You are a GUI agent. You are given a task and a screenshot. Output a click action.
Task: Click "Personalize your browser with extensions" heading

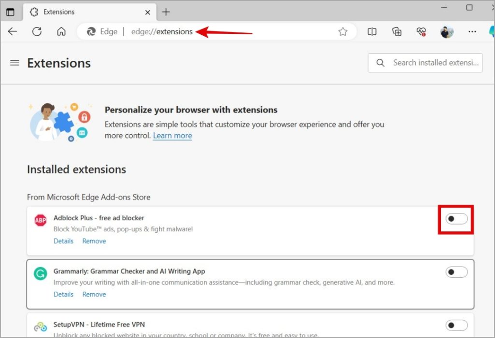tap(191, 110)
